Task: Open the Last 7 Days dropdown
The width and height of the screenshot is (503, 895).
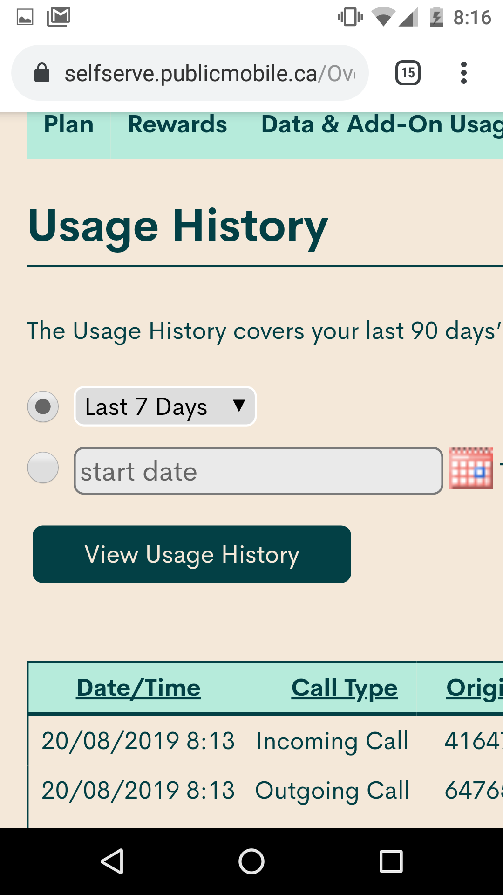Action: point(165,406)
